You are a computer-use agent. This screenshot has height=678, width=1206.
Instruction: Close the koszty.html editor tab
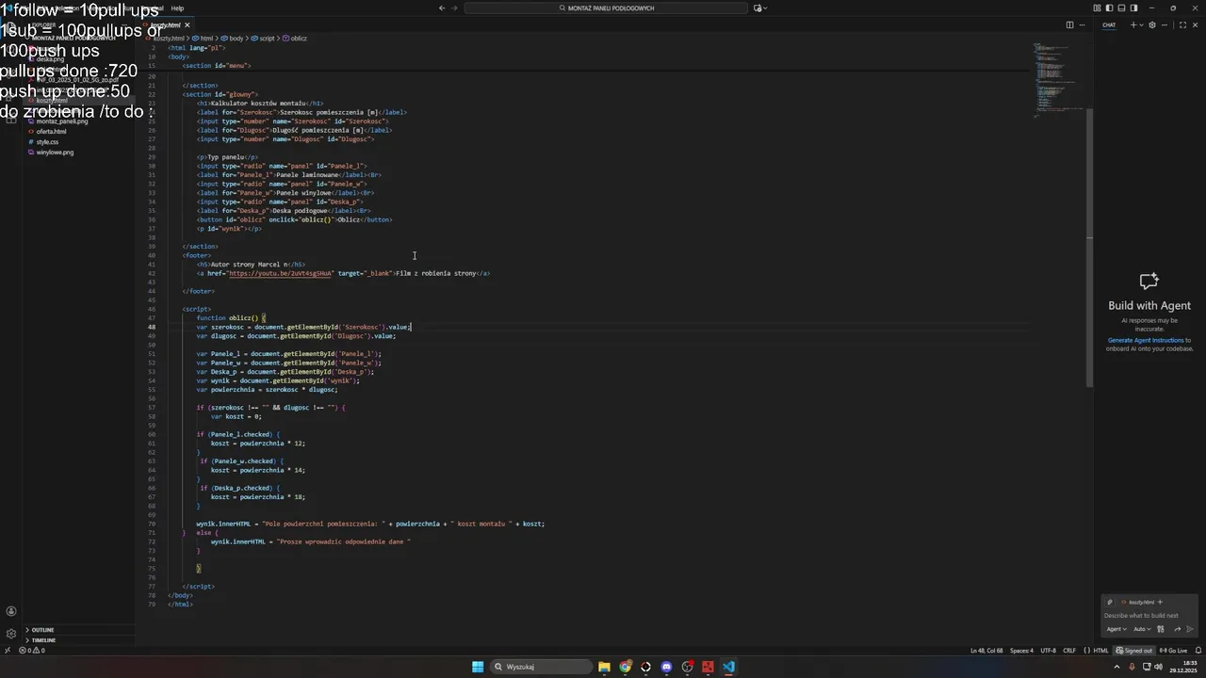point(187,24)
